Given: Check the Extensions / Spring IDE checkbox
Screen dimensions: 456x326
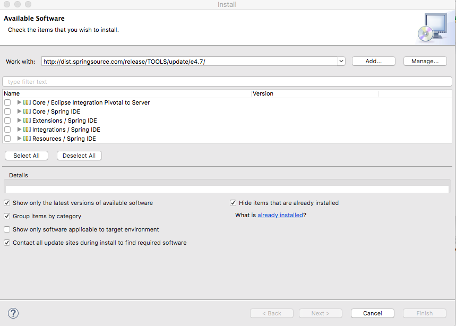Looking at the screenshot, I should [7, 121].
